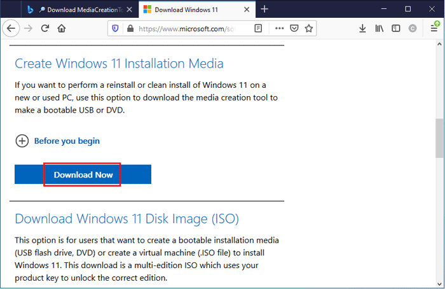This screenshot has height=289, width=445.
Task: Maximize the browser window
Action: [x=408, y=9]
